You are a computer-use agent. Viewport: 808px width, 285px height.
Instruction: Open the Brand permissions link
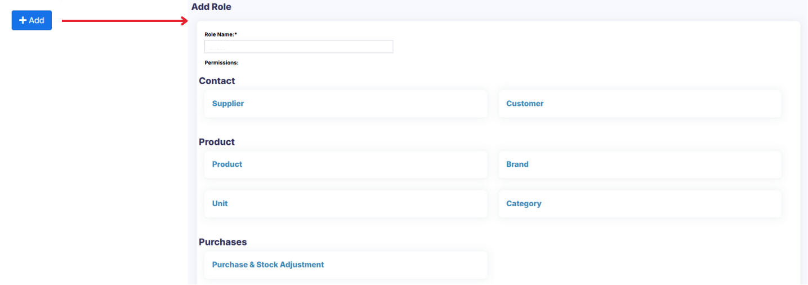tap(517, 164)
